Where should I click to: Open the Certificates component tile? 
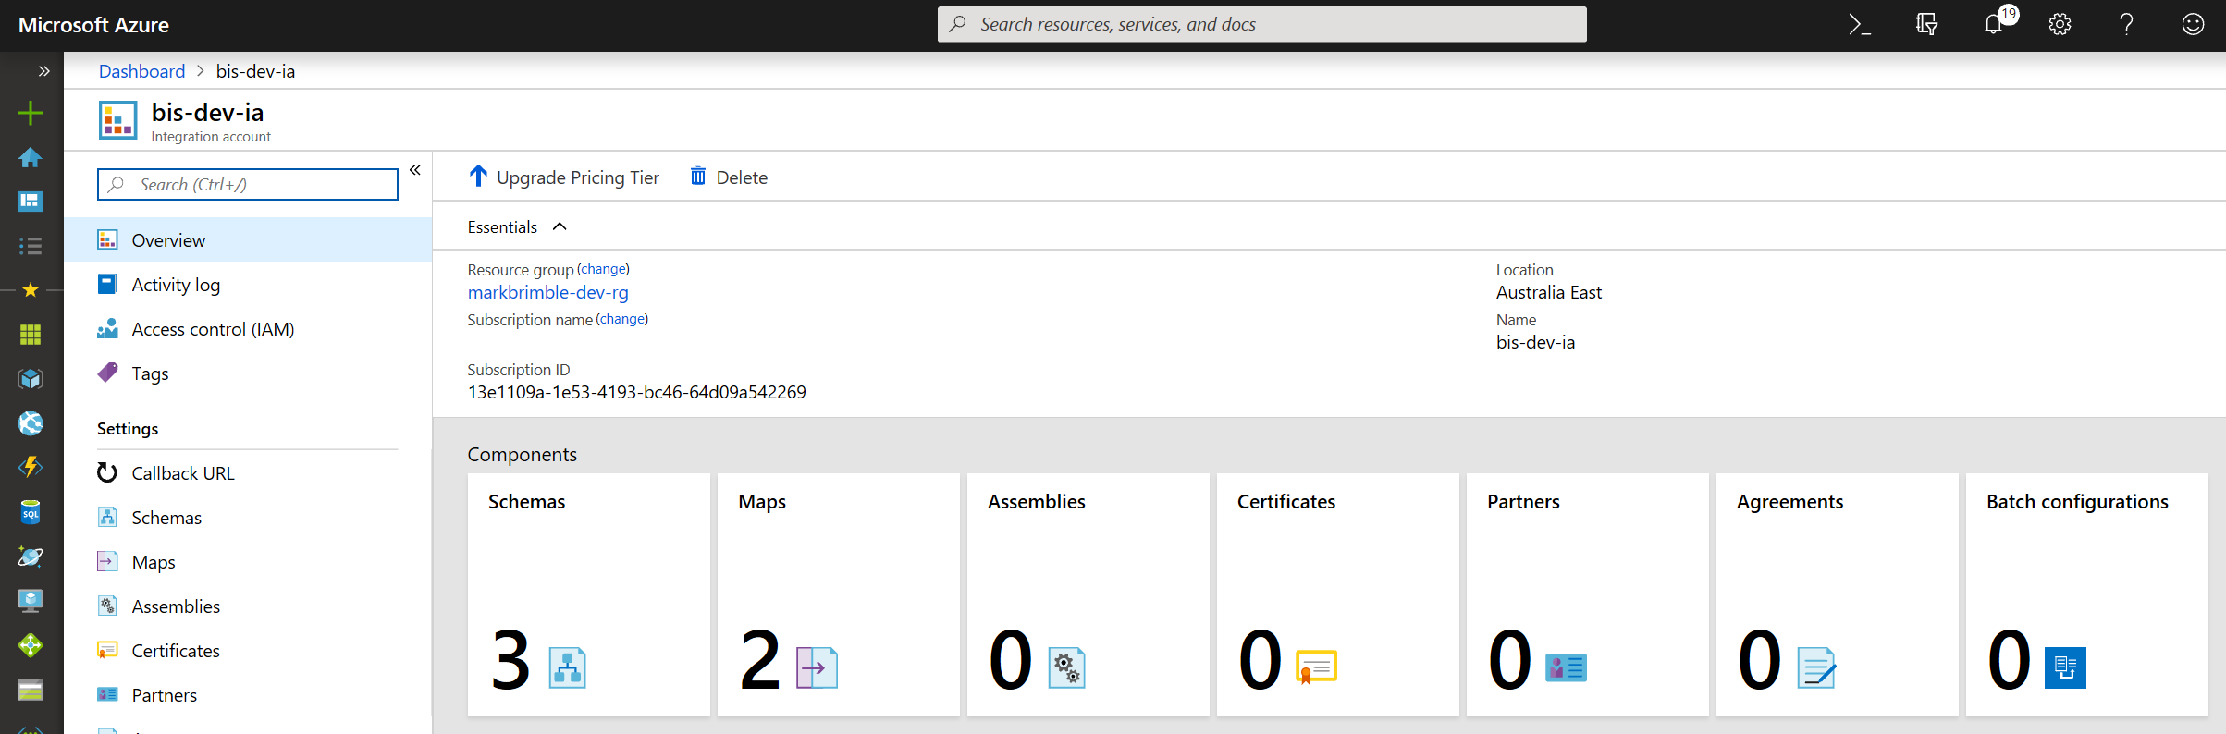pos(1338,594)
